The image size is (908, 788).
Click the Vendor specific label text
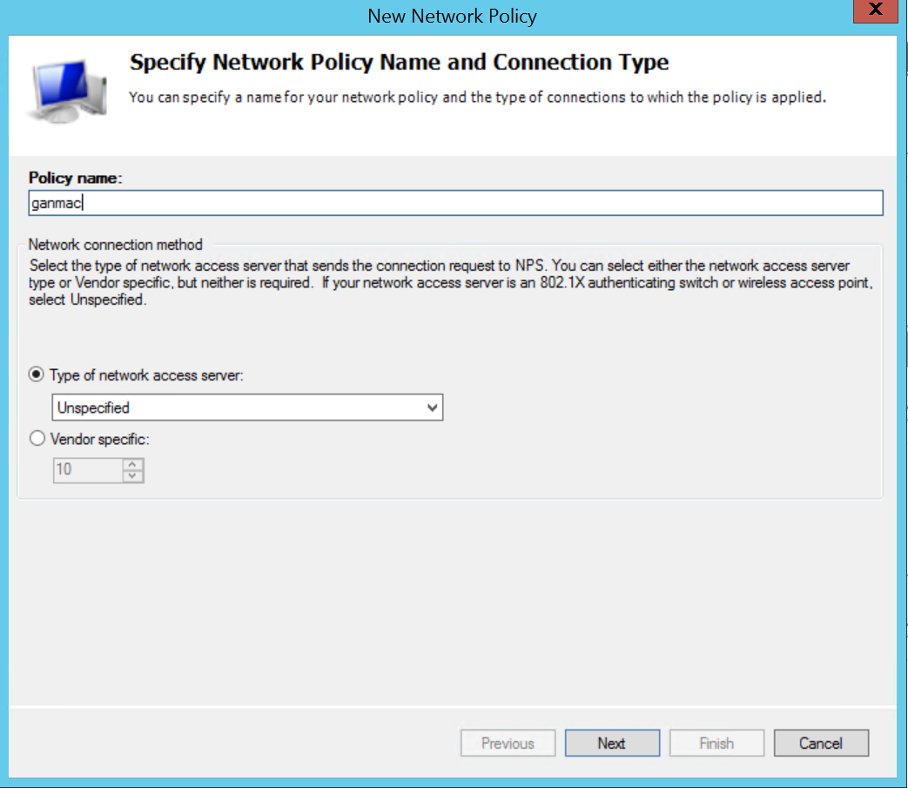click(99, 440)
